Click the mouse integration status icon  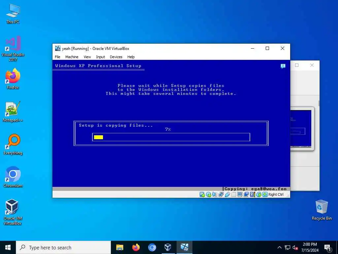coord(259,194)
